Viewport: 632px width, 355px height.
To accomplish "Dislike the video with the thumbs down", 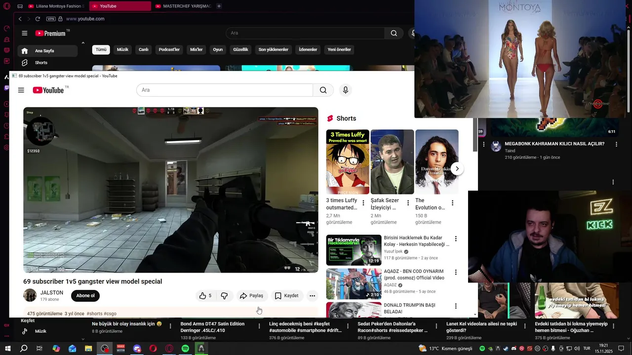I will [224, 296].
